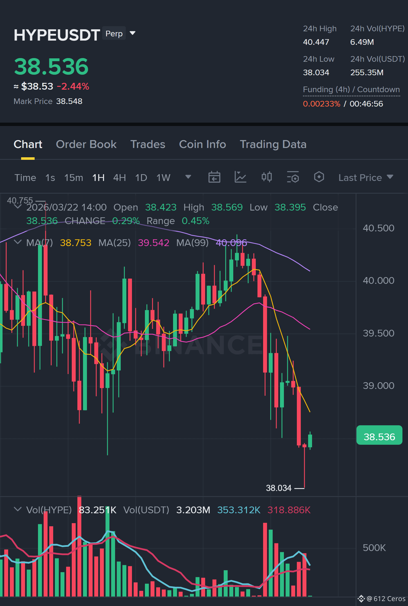Open the Last Price selector dropdown
This screenshot has height=606, width=408.
(x=366, y=178)
